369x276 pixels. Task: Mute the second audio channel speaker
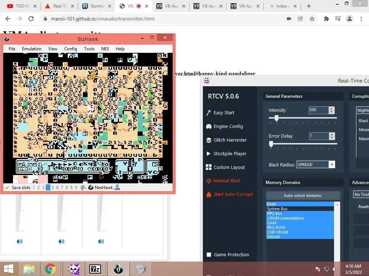click(x=61, y=241)
